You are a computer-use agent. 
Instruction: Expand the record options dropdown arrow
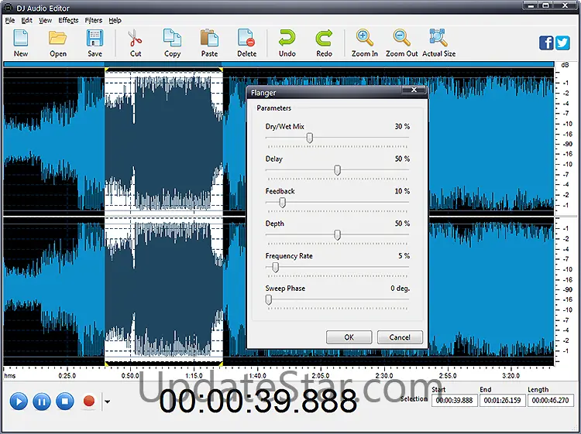tap(106, 402)
